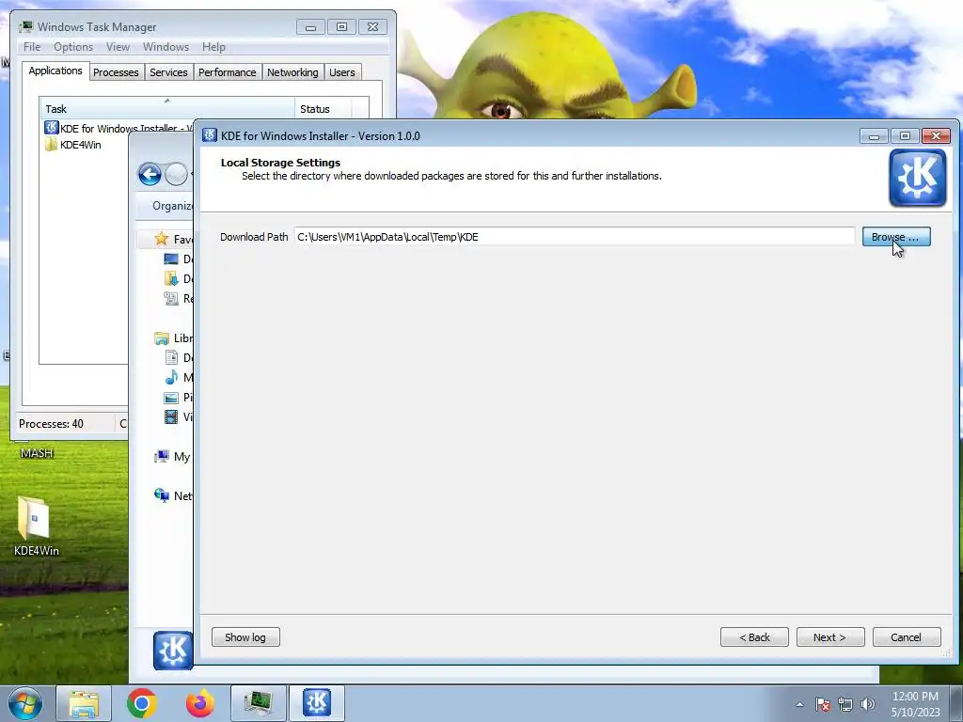Show hidden system tray icons
This screenshot has width=963, height=722.
click(x=799, y=704)
